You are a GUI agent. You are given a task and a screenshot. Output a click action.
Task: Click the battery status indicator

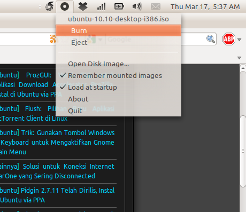click(119, 6)
